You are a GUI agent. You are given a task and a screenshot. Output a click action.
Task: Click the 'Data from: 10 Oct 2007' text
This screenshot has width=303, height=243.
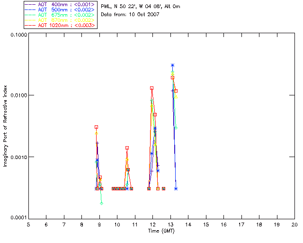pos(130,15)
